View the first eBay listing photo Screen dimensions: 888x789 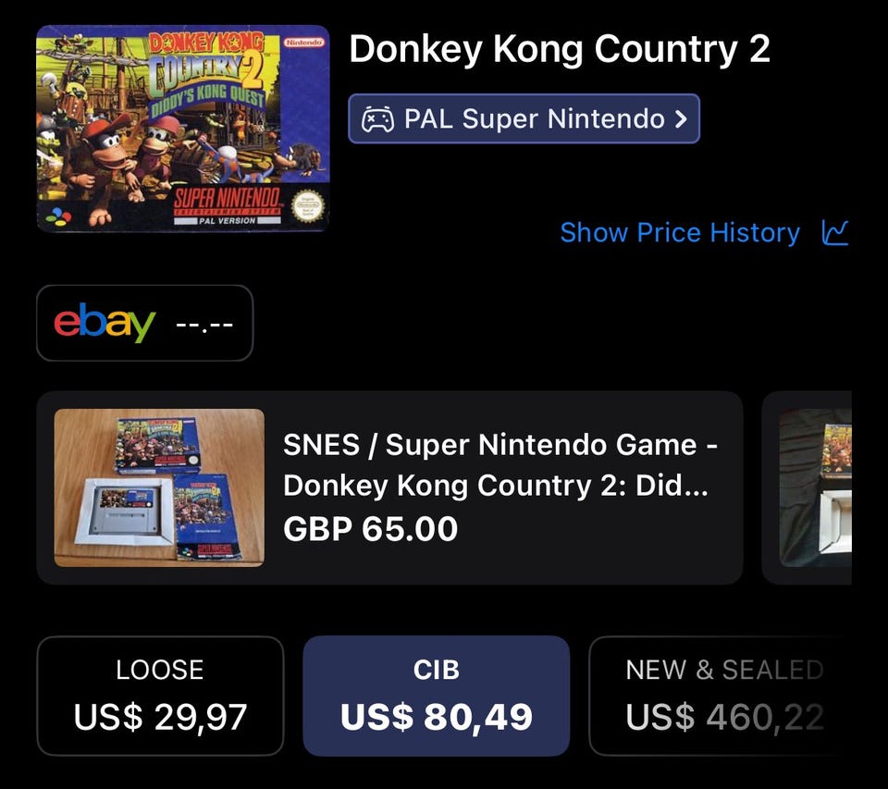coord(159,487)
